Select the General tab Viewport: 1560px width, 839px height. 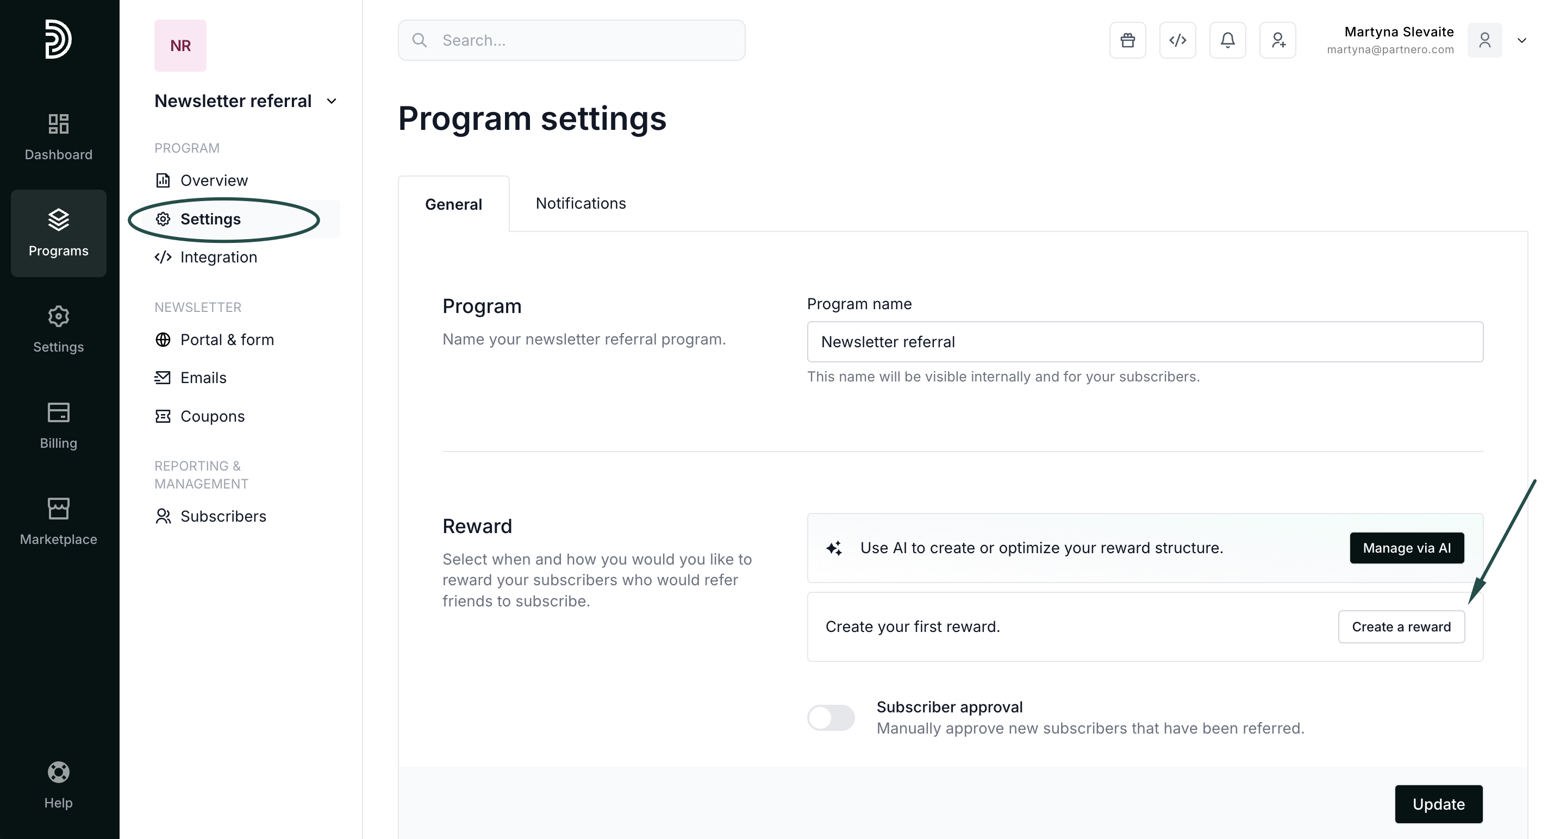coord(453,204)
